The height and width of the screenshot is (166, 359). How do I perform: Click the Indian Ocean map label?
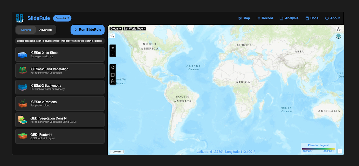(x=286, y=109)
